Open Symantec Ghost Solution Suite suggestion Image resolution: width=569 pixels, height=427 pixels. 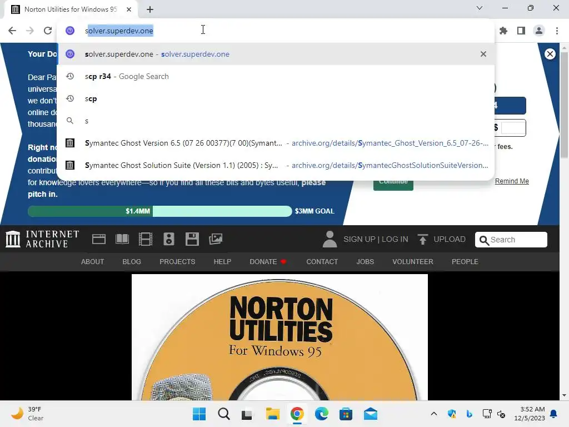point(276,165)
